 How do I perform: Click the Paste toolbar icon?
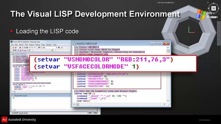(x=27, y=48)
